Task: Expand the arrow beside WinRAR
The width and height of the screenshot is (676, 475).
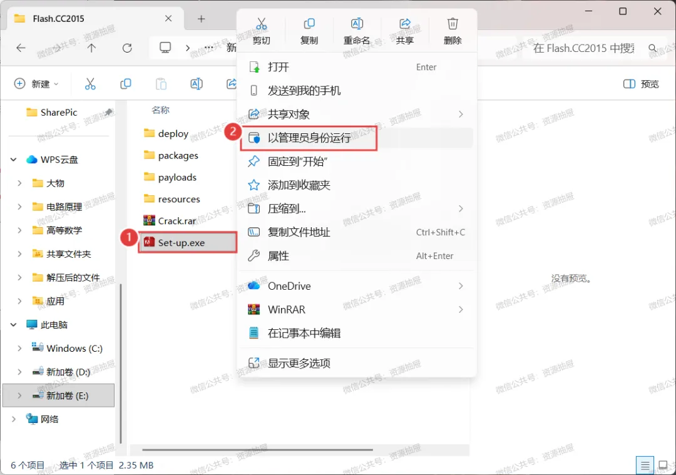Action: click(461, 310)
